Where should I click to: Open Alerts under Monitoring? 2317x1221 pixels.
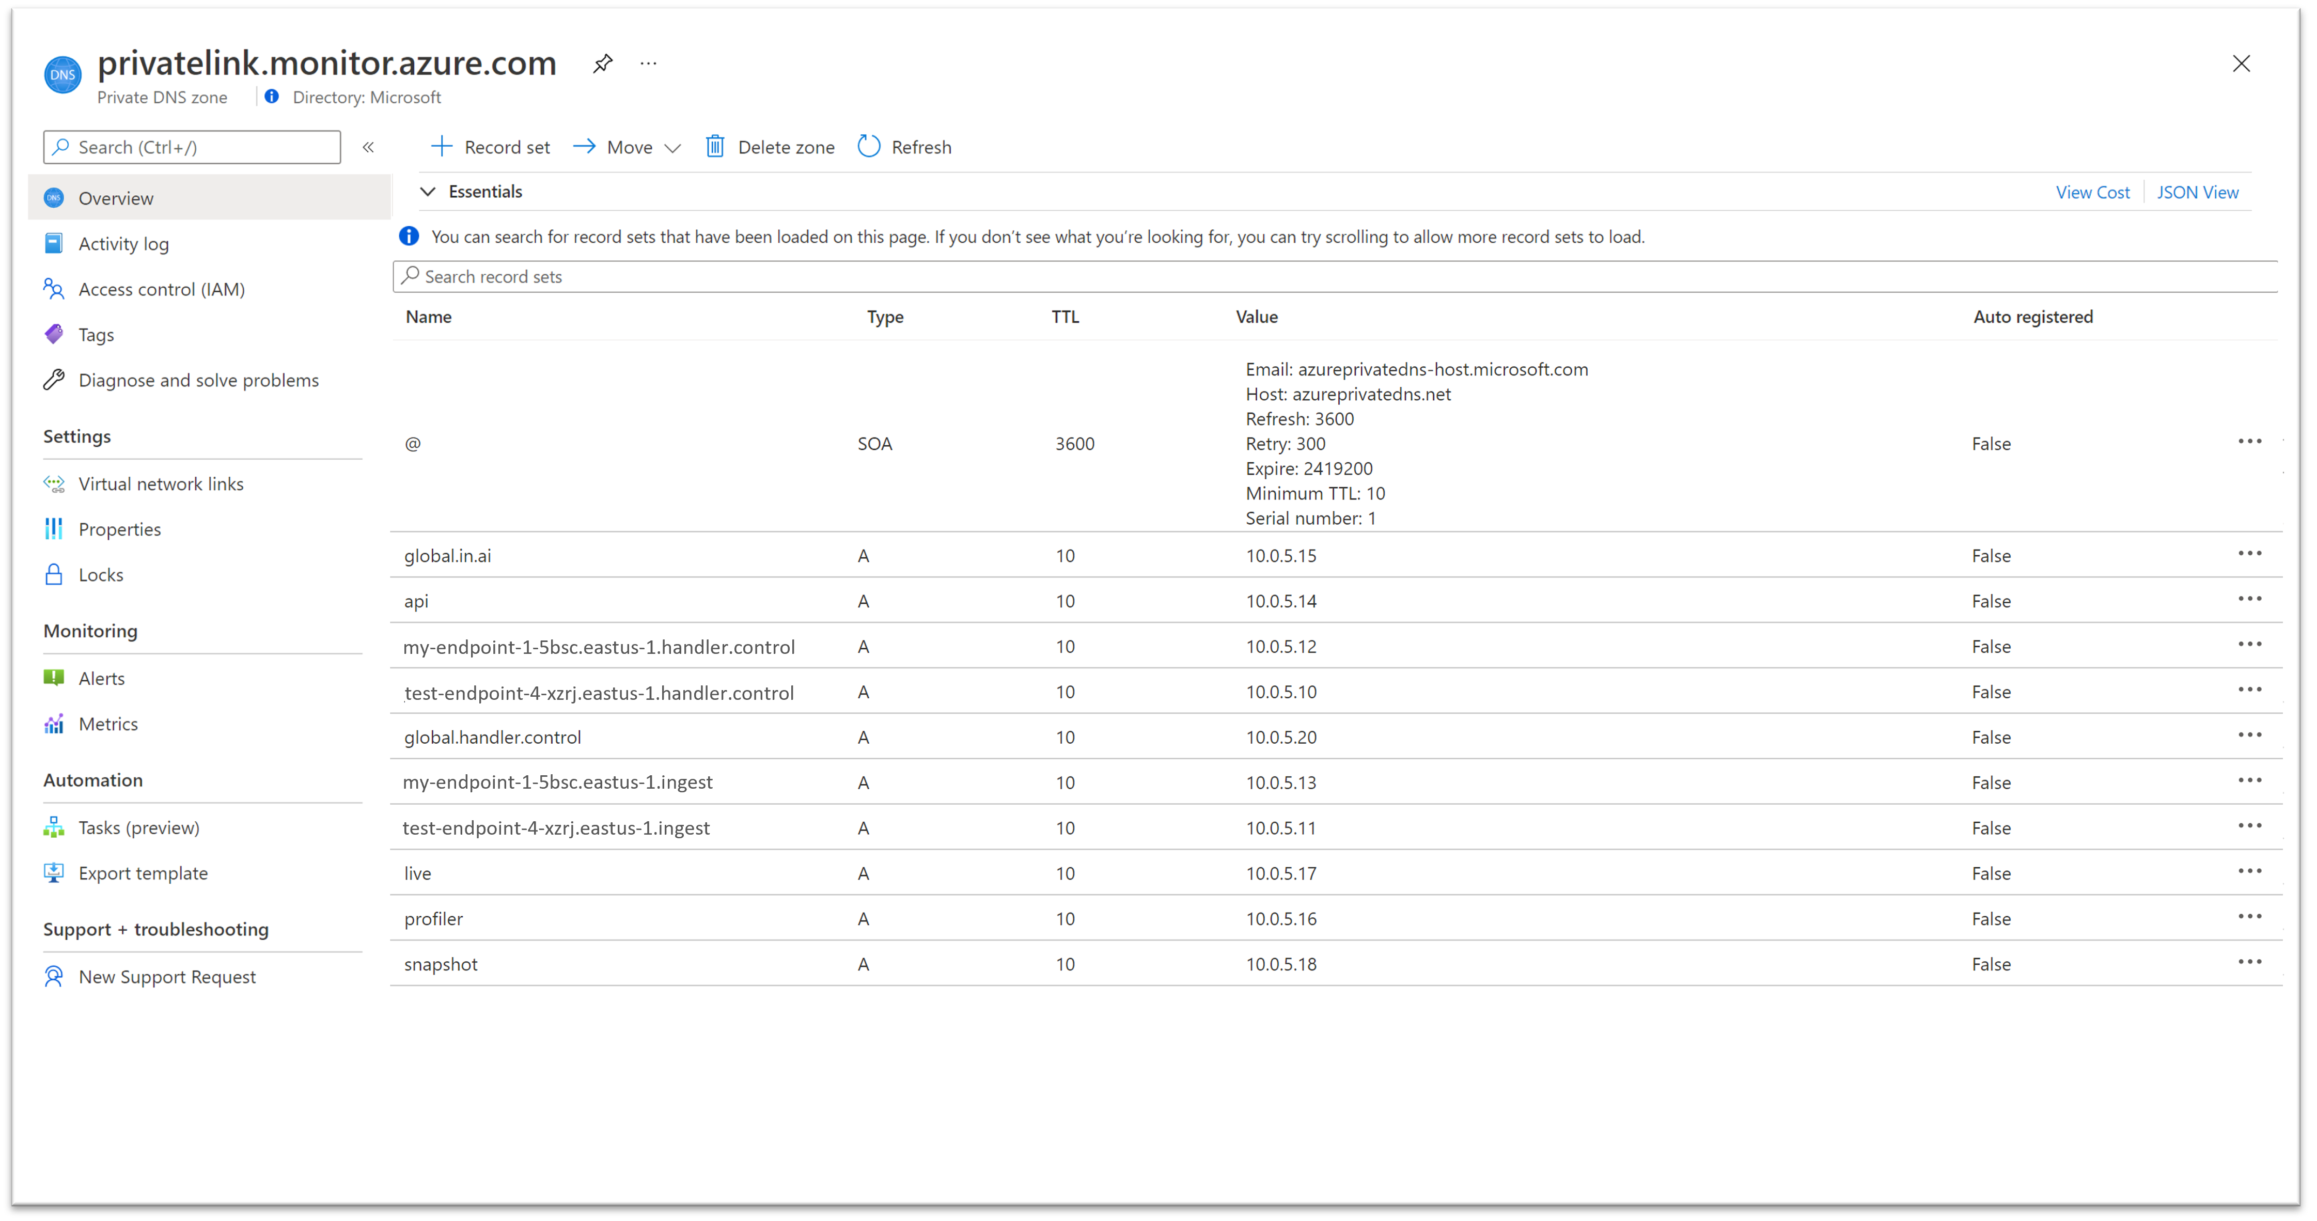[x=101, y=678]
